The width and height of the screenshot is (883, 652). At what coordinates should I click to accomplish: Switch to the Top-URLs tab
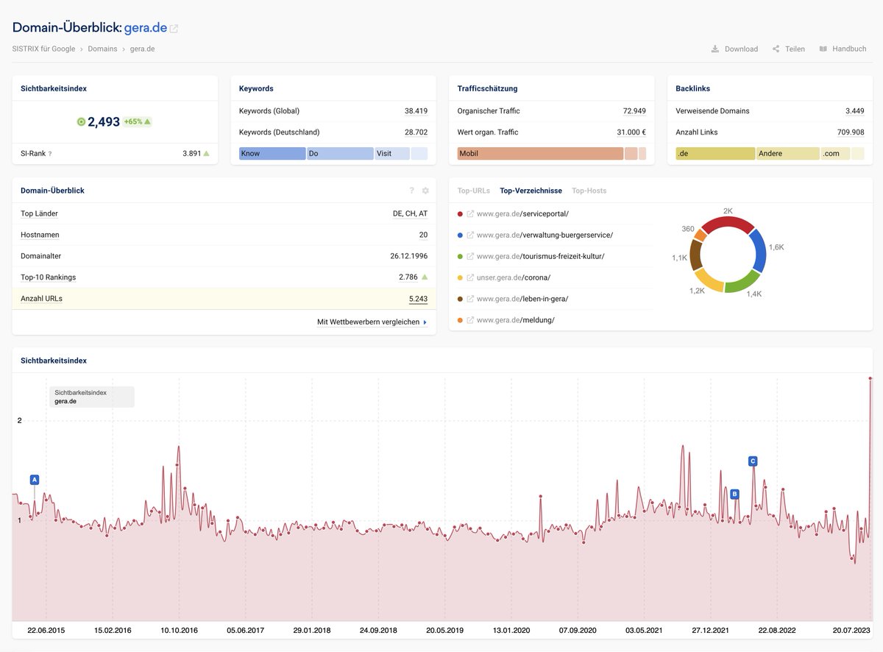click(x=474, y=191)
